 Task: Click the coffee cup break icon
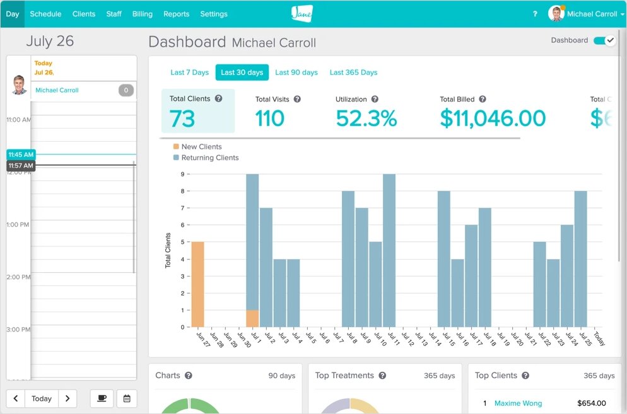coord(102,398)
